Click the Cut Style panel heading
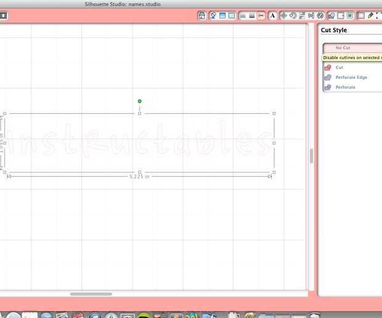The width and height of the screenshot is (382, 318). tap(334, 30)
